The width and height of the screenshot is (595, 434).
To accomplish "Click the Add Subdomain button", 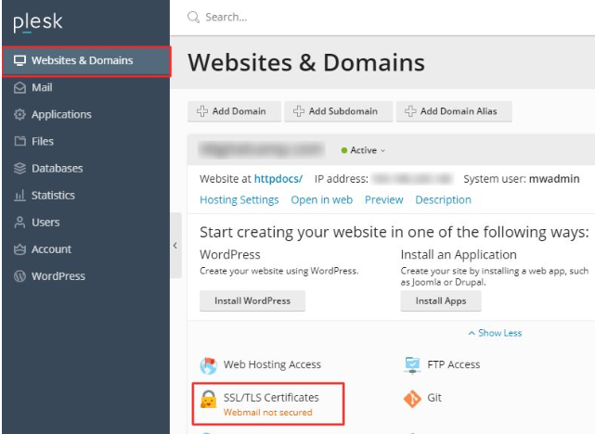I will coord(339,111).
